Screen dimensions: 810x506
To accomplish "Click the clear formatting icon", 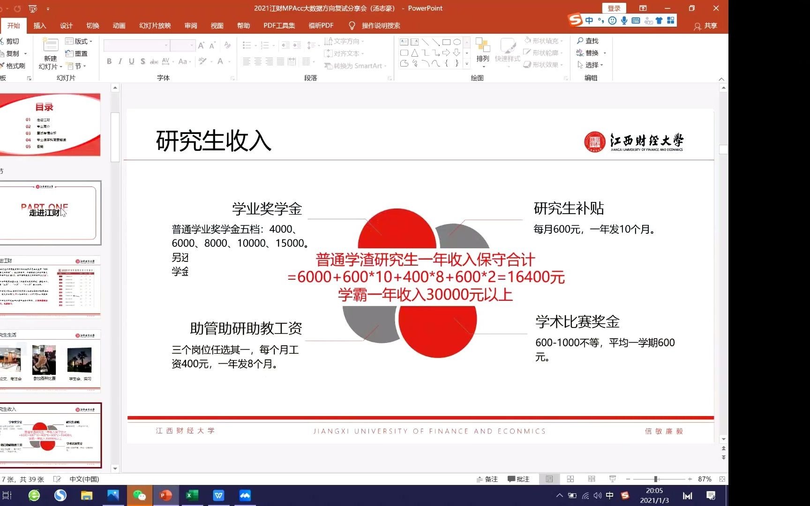I will (x=227, y=45).
